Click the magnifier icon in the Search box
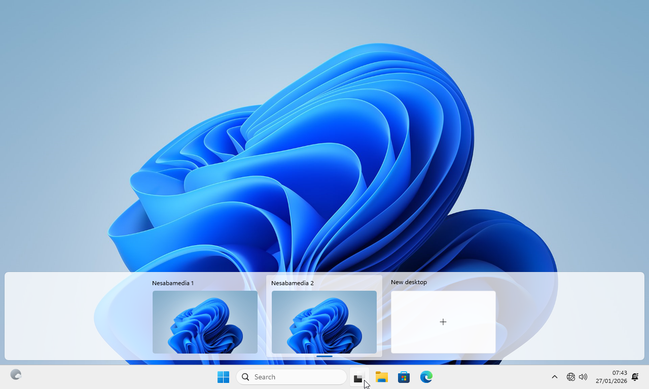649x389 pixels. pos(245,377)
